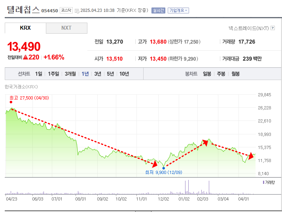Click the 텔레칩스 stock name heading

(x=23, y=10)
